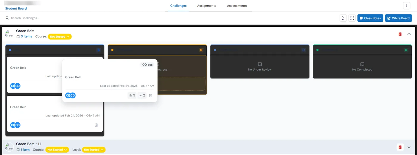Open the White Board
Image resolution: width=417 pixels, height=155 pixels.
coord(399,18)
